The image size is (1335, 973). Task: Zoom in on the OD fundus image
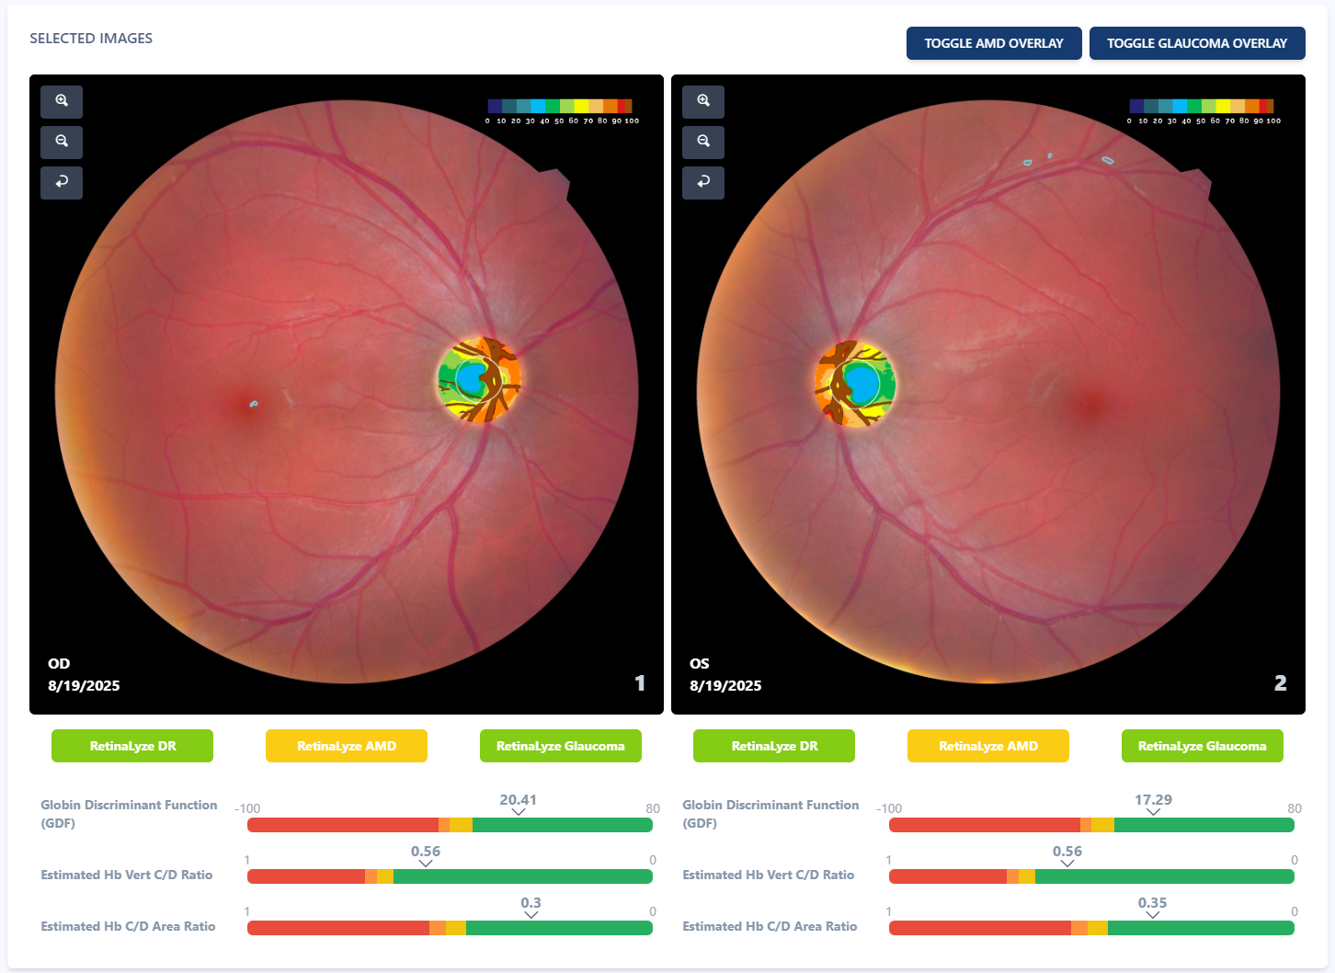click(62, 101)
